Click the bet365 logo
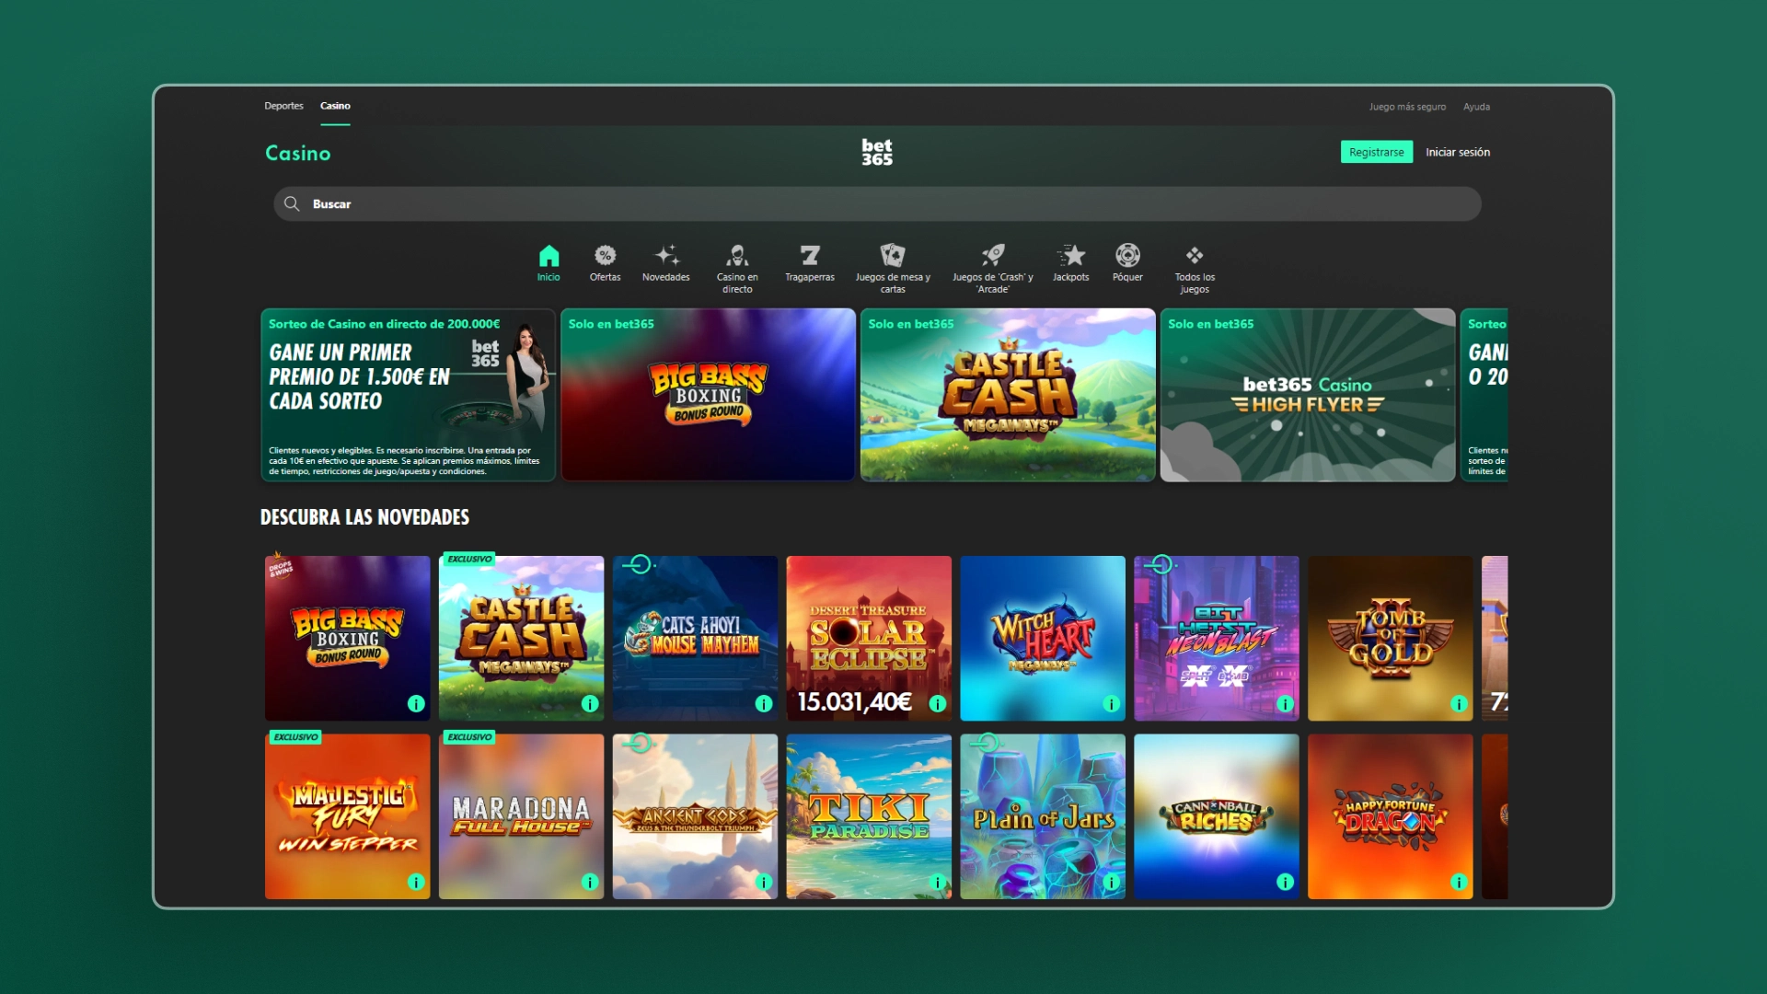 coord(877,152)
